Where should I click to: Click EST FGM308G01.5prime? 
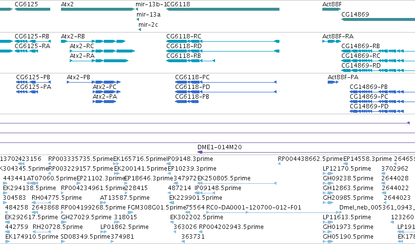(157, 208)
